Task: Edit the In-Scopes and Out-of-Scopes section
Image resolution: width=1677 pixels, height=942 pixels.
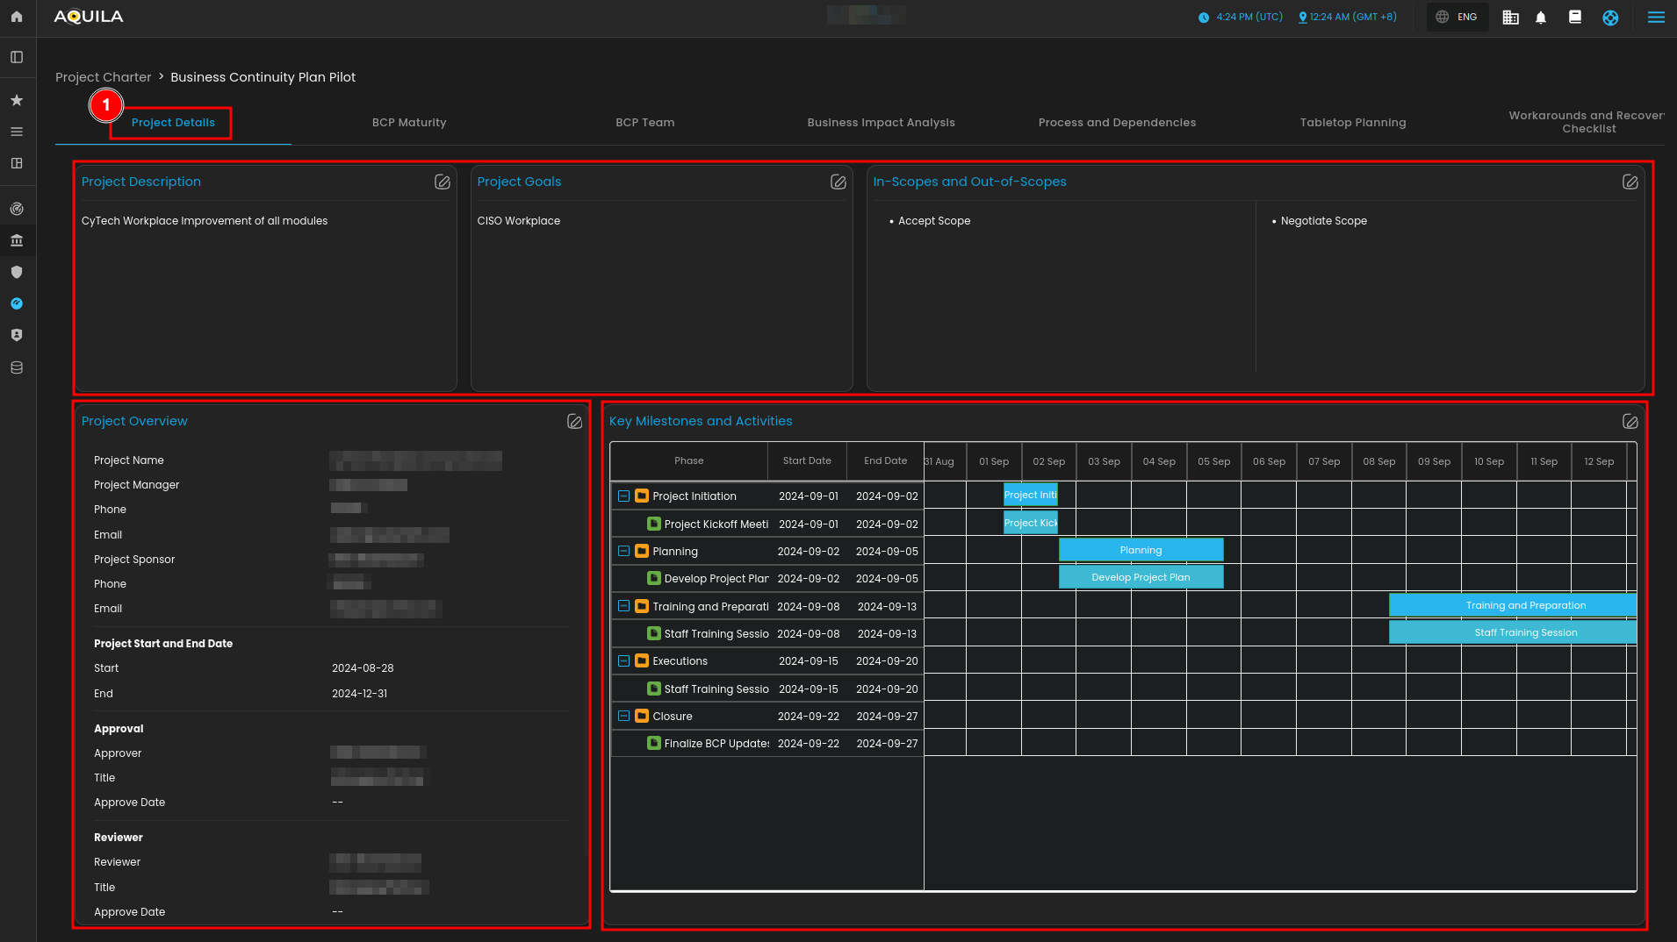Action: click(x=1630, y=182)
